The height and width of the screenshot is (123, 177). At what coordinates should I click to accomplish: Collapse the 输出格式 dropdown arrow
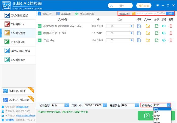[169, 105]
